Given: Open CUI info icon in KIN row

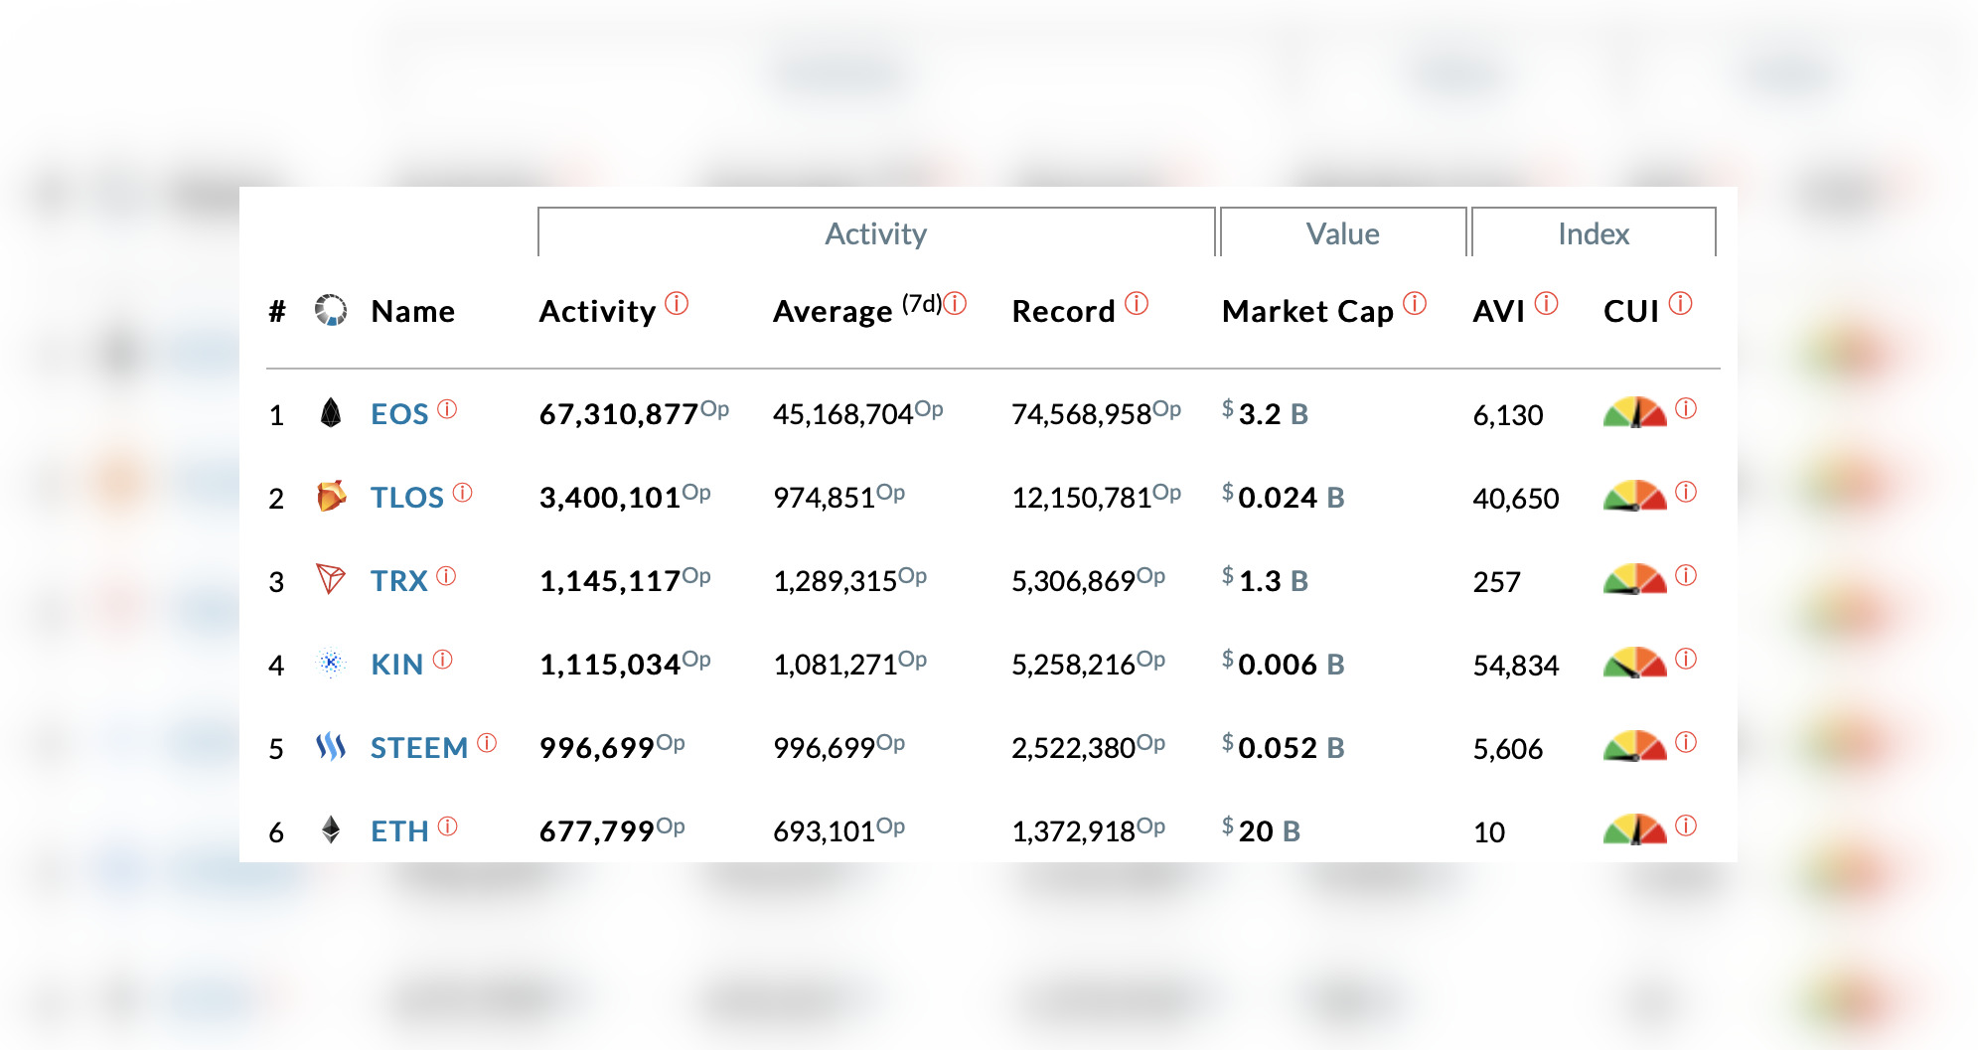Looking at the screenshot, I should (1686, 659).
